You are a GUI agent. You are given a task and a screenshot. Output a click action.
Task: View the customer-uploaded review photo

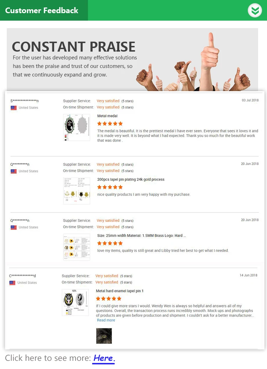point(104,336)
